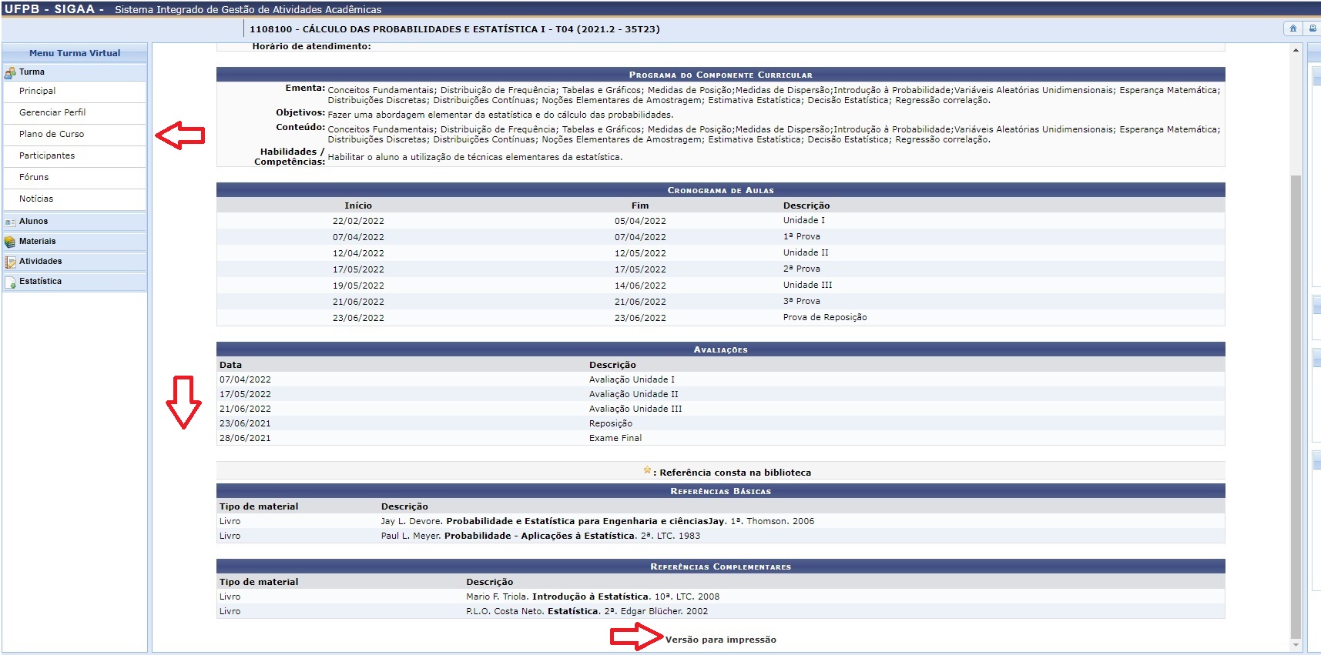The height and width of the screenshot is (655, 1321).
Task: Expand the Atividades menu section
Action: 41,262
